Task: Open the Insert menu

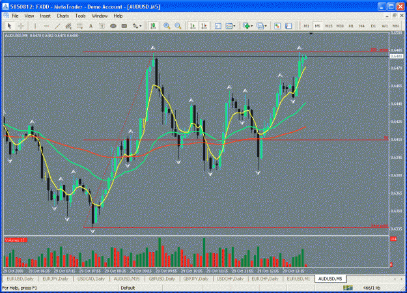Action: (45, 16)
